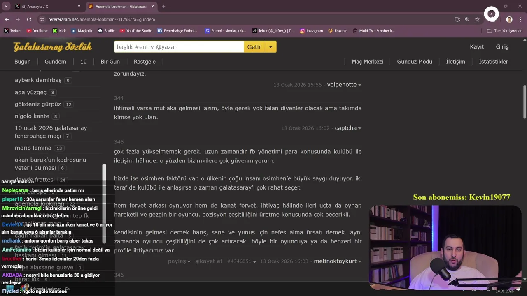The image size is (527, 296).
Task: Open site information icon in address bar
Action: 42,19
